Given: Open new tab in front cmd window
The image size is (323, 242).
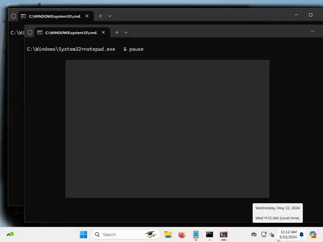Looking at the screenshot, I should point(117,32).
